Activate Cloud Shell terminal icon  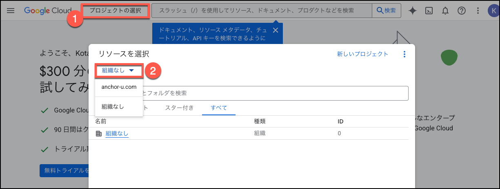click(x=429, y=11)
